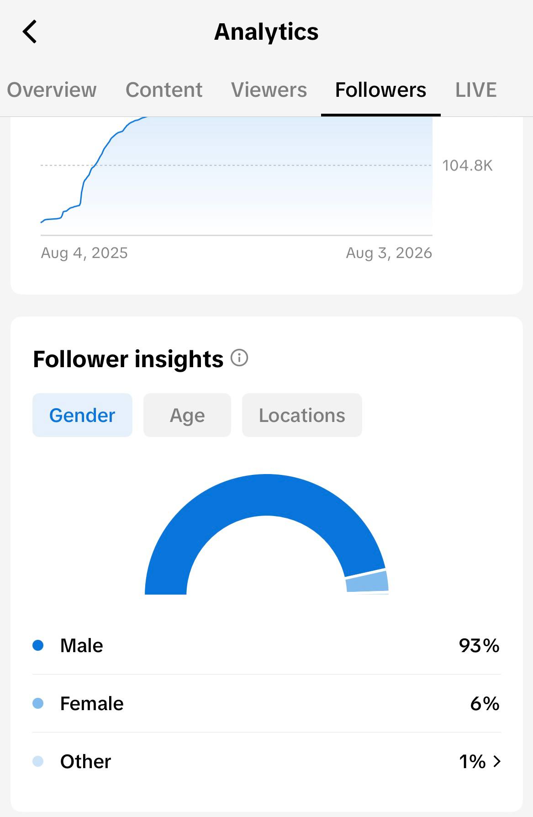Open the Other gender breakdown row
The image size is (533, 817).
point(266,761)
